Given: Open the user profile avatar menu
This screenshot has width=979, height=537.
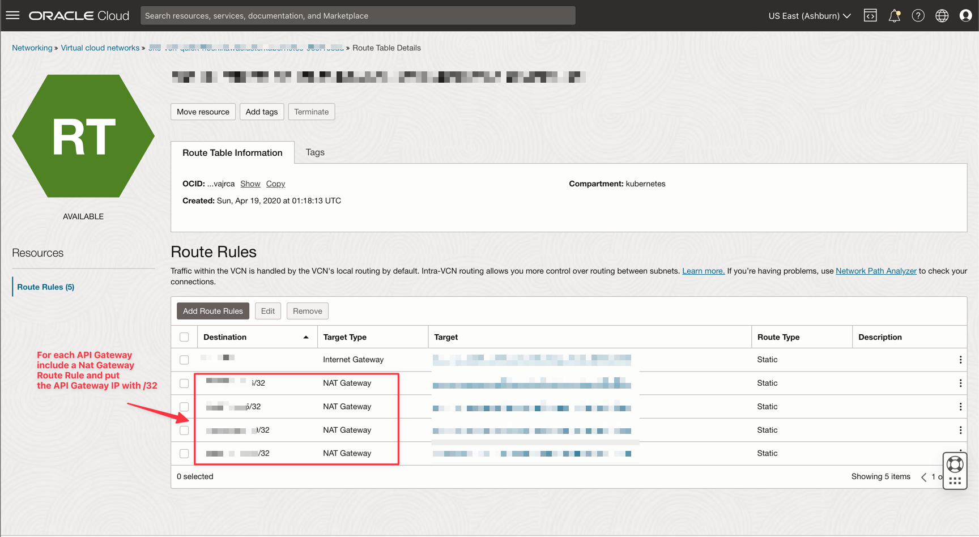Looking at the screenshot, I should pos(965,16).
